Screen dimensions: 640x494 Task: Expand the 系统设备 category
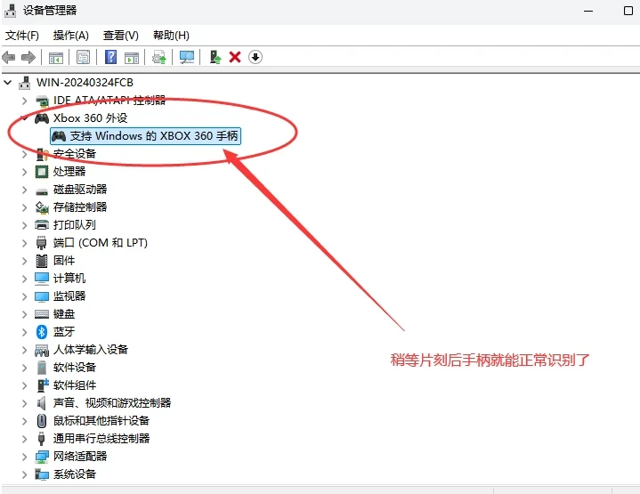25,474
